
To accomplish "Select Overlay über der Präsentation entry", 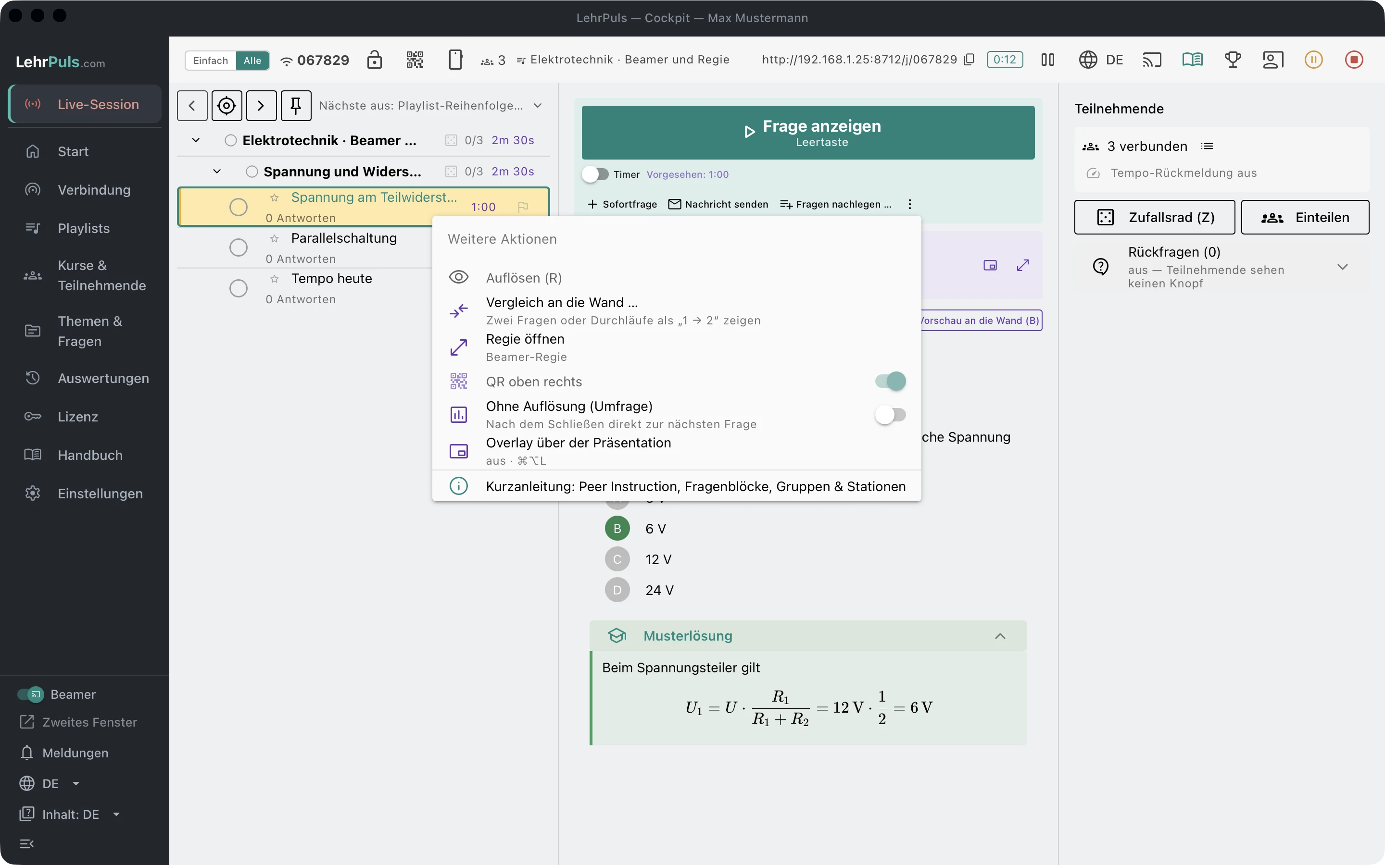I will click(x=677, y=451).
